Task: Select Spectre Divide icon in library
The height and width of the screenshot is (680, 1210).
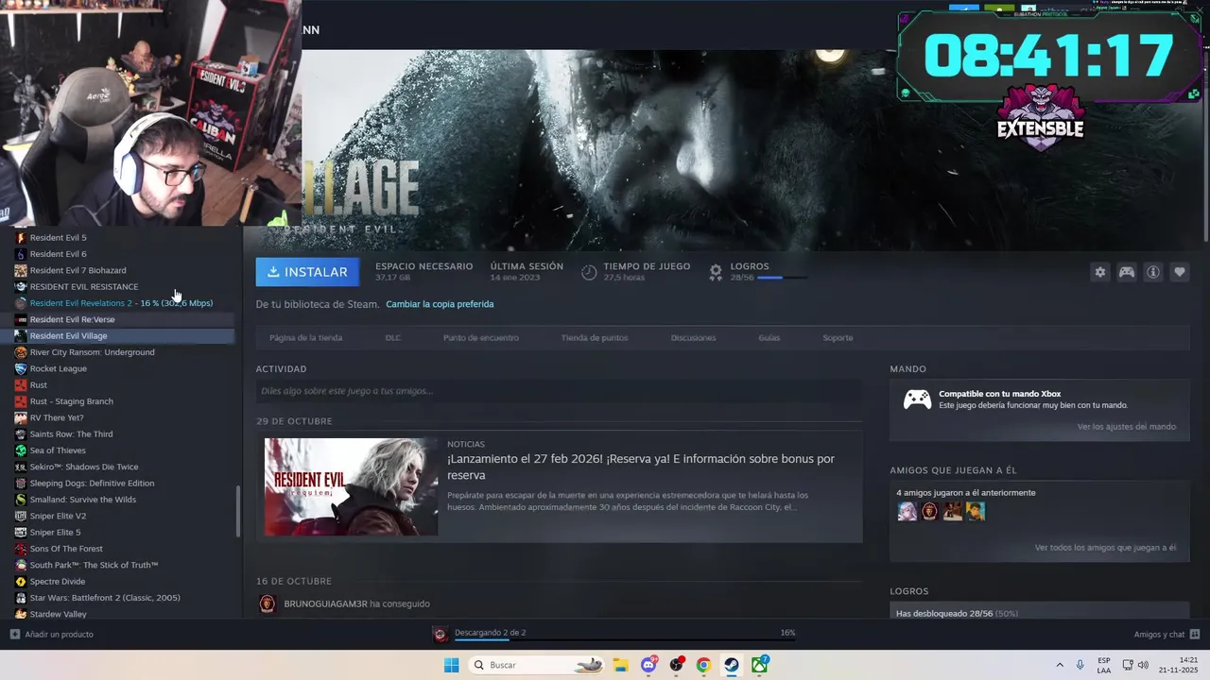Action: click(21, 581)
